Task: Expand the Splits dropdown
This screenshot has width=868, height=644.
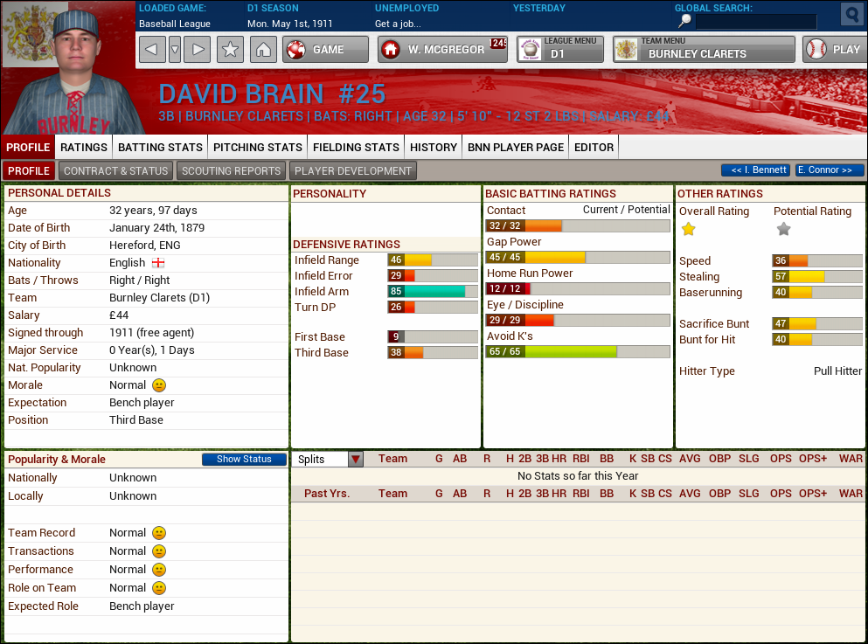Action: (x=355, y=460)
